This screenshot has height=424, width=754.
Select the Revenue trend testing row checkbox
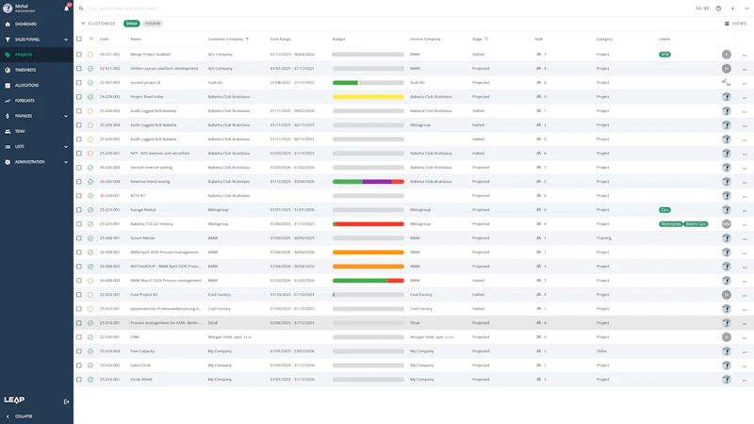pyautogui.click(x=79, y=182)
